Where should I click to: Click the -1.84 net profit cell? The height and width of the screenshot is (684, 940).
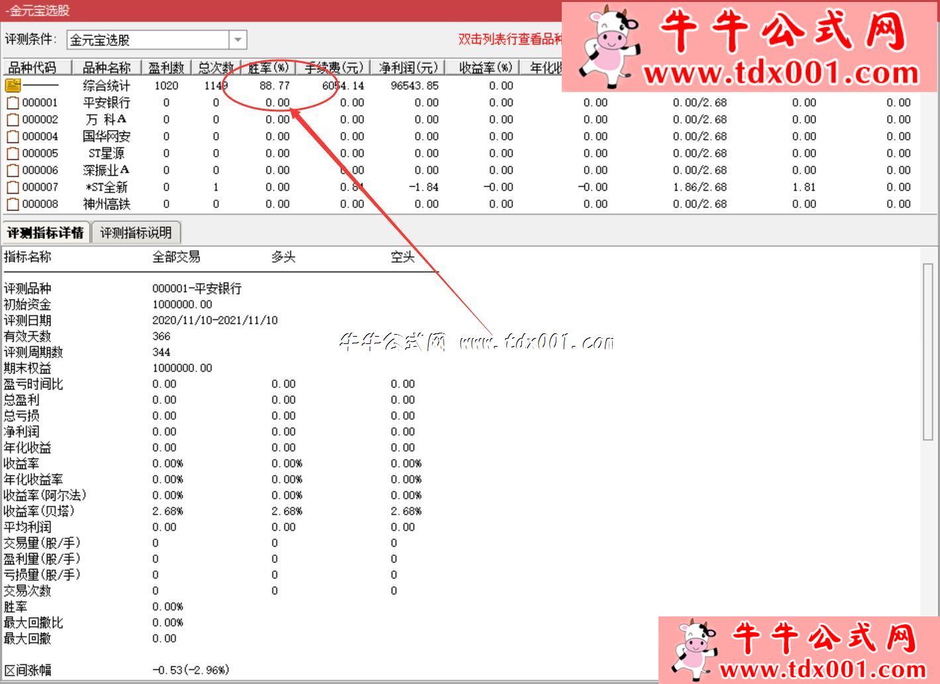coord(423,187)
